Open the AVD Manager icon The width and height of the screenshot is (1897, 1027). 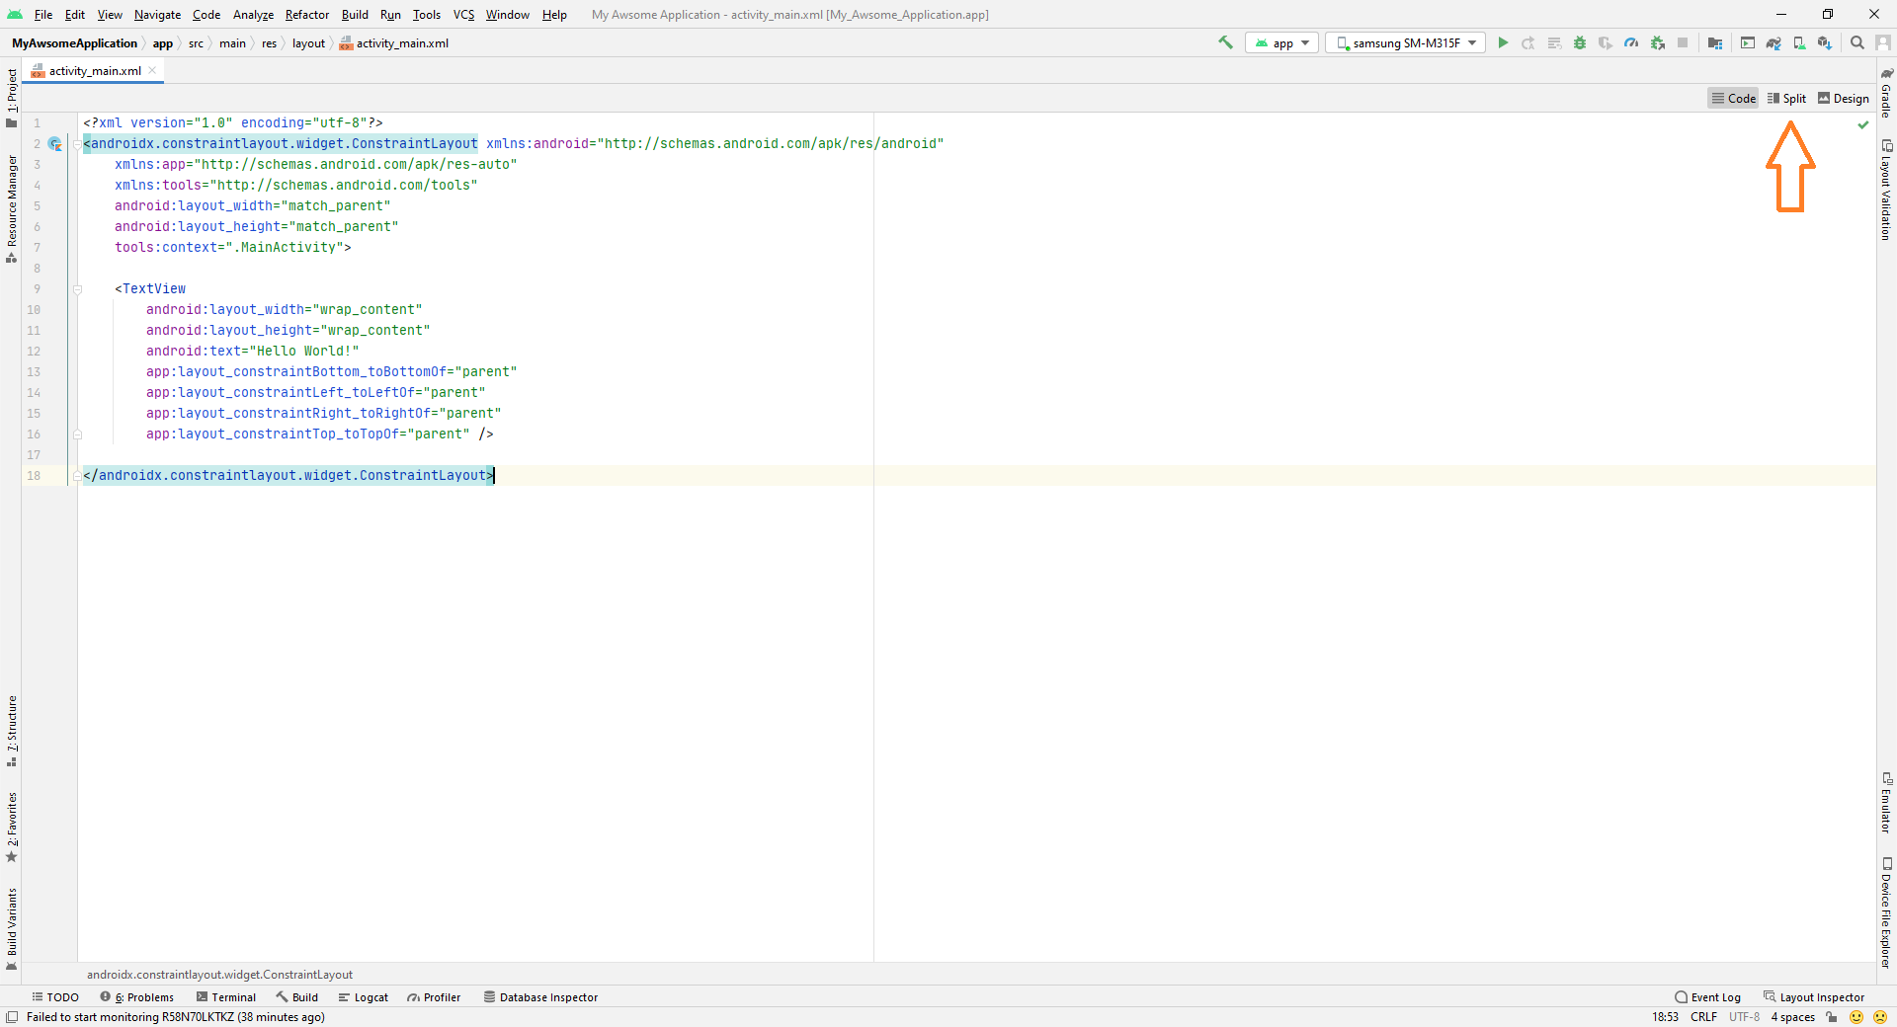(1799, 42)
